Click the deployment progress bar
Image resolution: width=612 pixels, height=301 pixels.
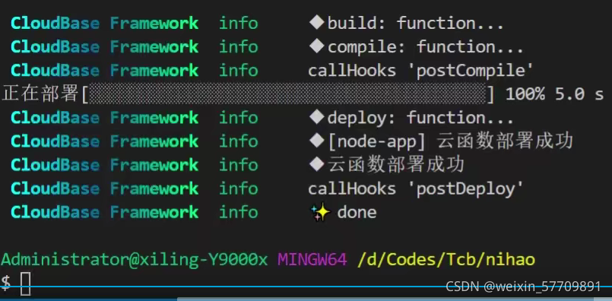click(x=288, y=94)
